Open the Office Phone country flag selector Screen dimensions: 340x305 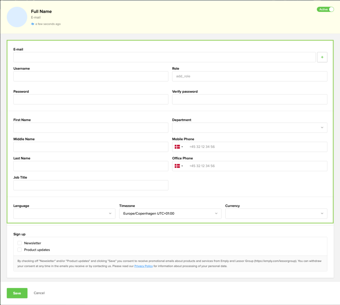click(x=179, y=166)
